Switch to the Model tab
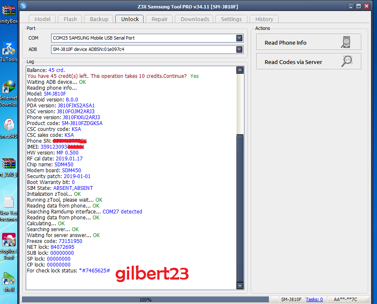 click(x=42, y=19)
